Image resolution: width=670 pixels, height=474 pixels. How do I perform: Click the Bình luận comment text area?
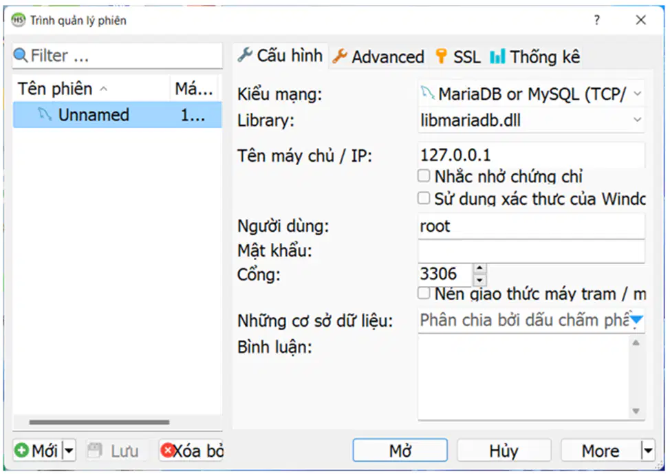524,377
